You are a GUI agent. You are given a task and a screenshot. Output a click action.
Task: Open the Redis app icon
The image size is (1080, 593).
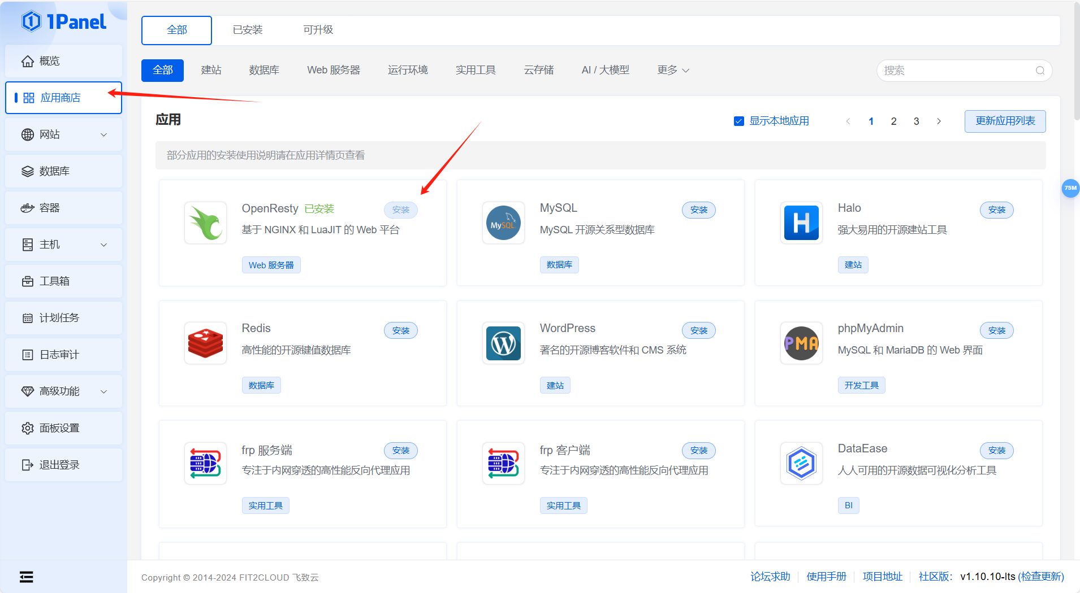(205, 343)
